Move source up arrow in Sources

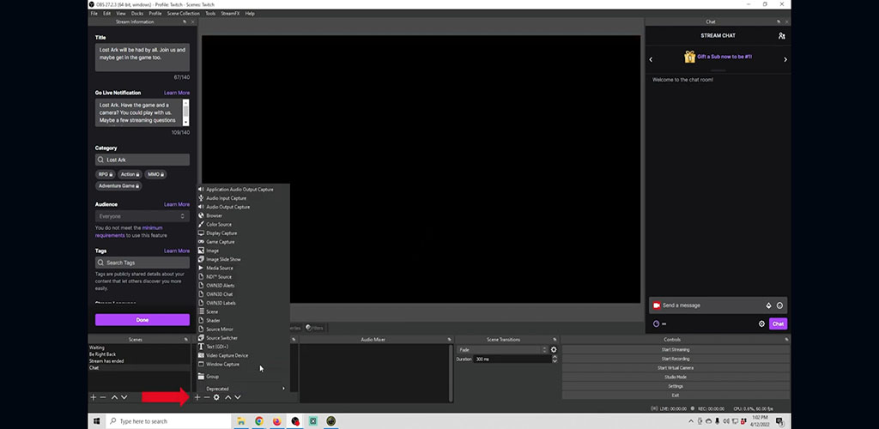coord(228,397)
